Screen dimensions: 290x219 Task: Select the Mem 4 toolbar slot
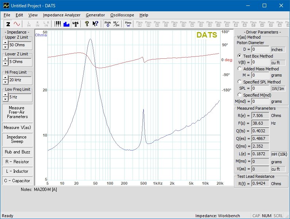click(166, 24)
